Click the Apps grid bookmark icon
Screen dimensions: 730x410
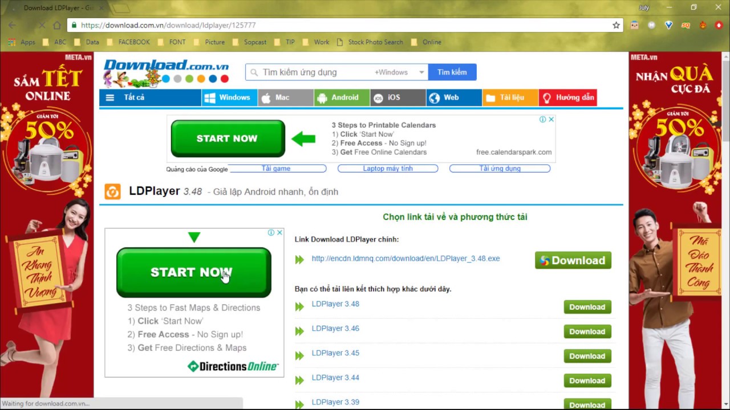point(13,42)
